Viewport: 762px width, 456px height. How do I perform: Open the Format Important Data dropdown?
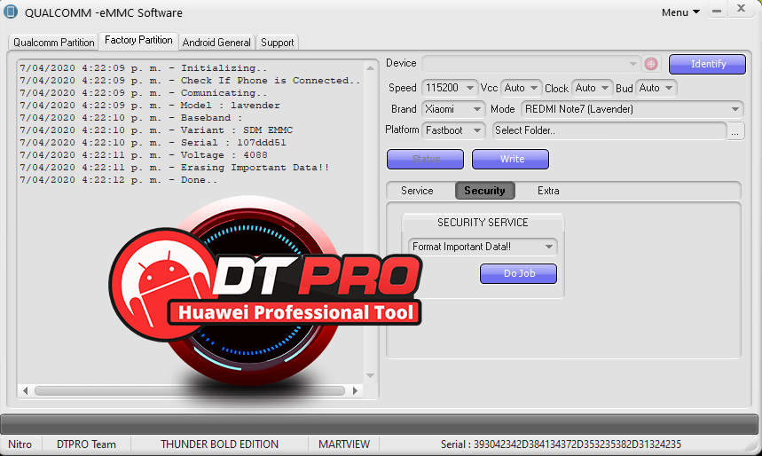[483, 247]
